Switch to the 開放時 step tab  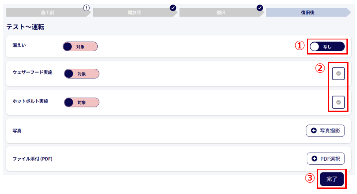tap(135, 12)
